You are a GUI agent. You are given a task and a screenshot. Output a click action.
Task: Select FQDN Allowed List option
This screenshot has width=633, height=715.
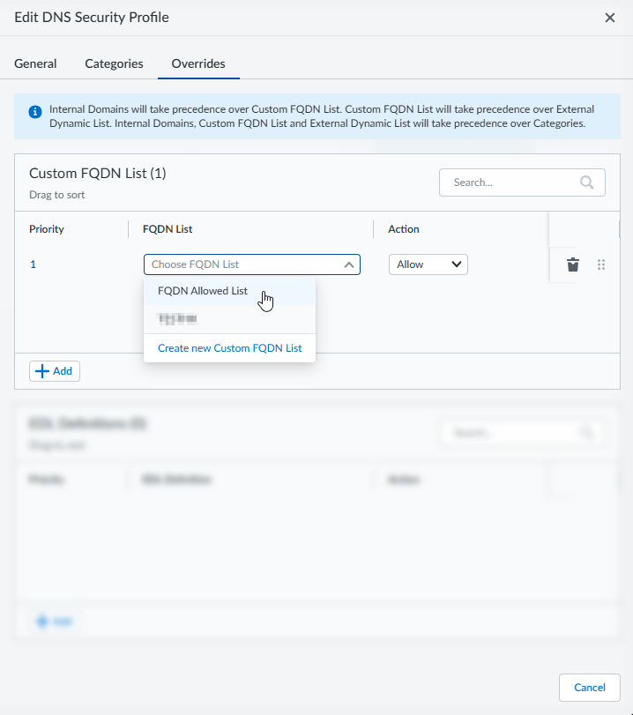[x=203, y=291]
